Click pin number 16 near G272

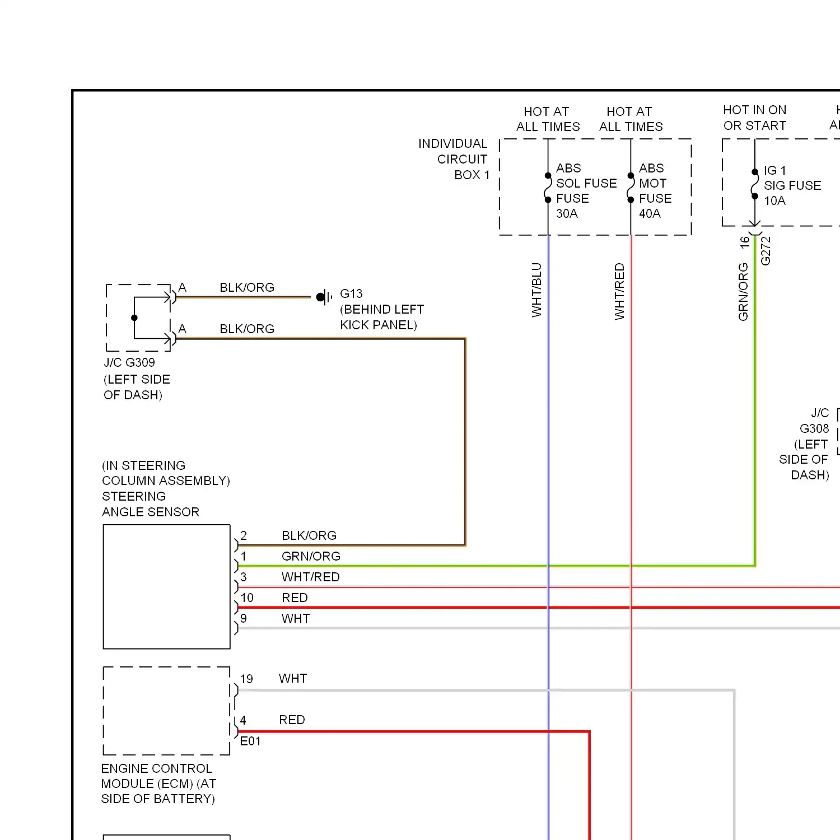coord(744,242)
